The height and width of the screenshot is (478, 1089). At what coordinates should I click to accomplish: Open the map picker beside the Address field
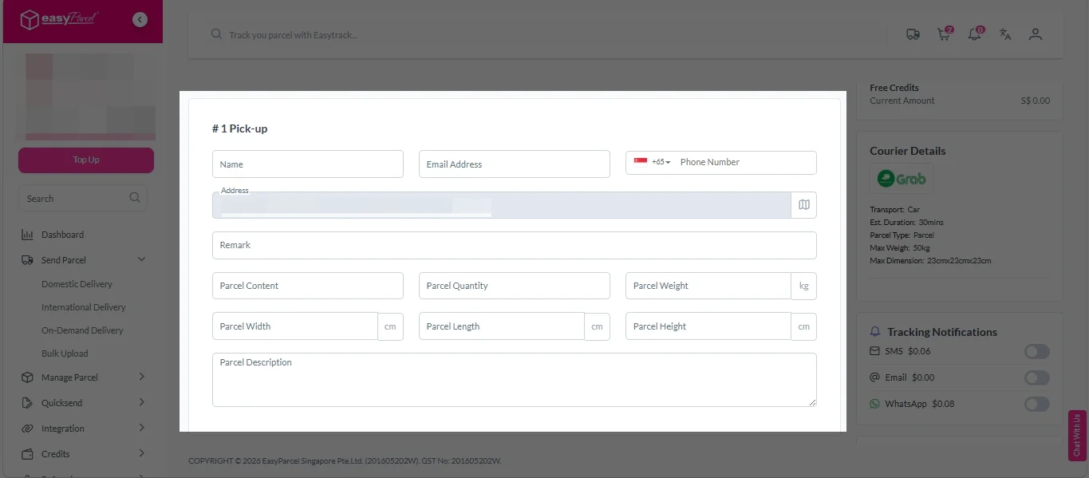tap(803, 204)
